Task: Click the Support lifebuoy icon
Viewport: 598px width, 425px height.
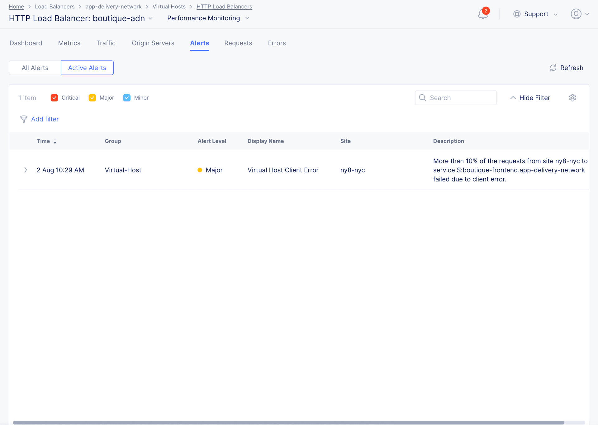Action: pyautogui.click(x=516, y=14)
